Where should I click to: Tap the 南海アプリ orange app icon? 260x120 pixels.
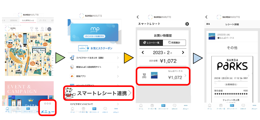[72, 76]
